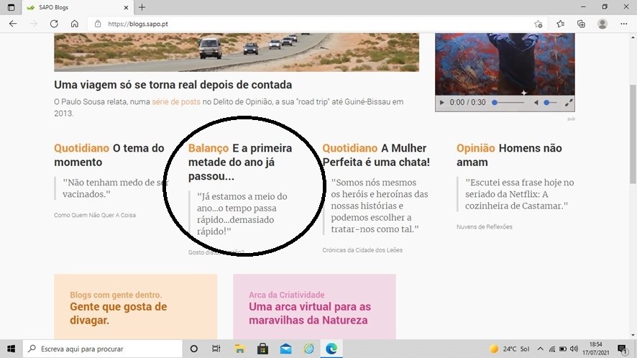Open a new browser tab
Image resolution: width=637 pixels, height=358 pixels.
point(142,7)
